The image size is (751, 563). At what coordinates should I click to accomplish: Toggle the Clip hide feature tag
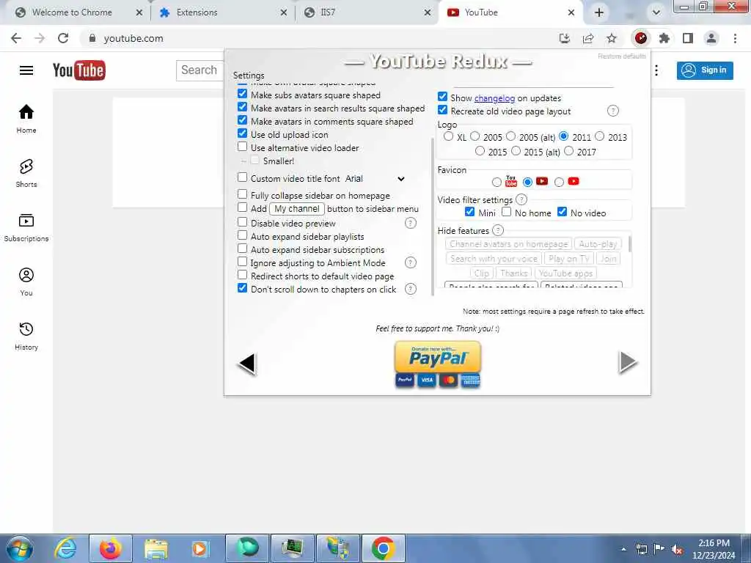(481, 273)
